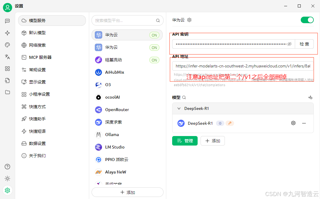This screenshot has height=199, width=320.
Task: Click the 检查 API key button
Action: pyautogui.click(x=304, y=44)
